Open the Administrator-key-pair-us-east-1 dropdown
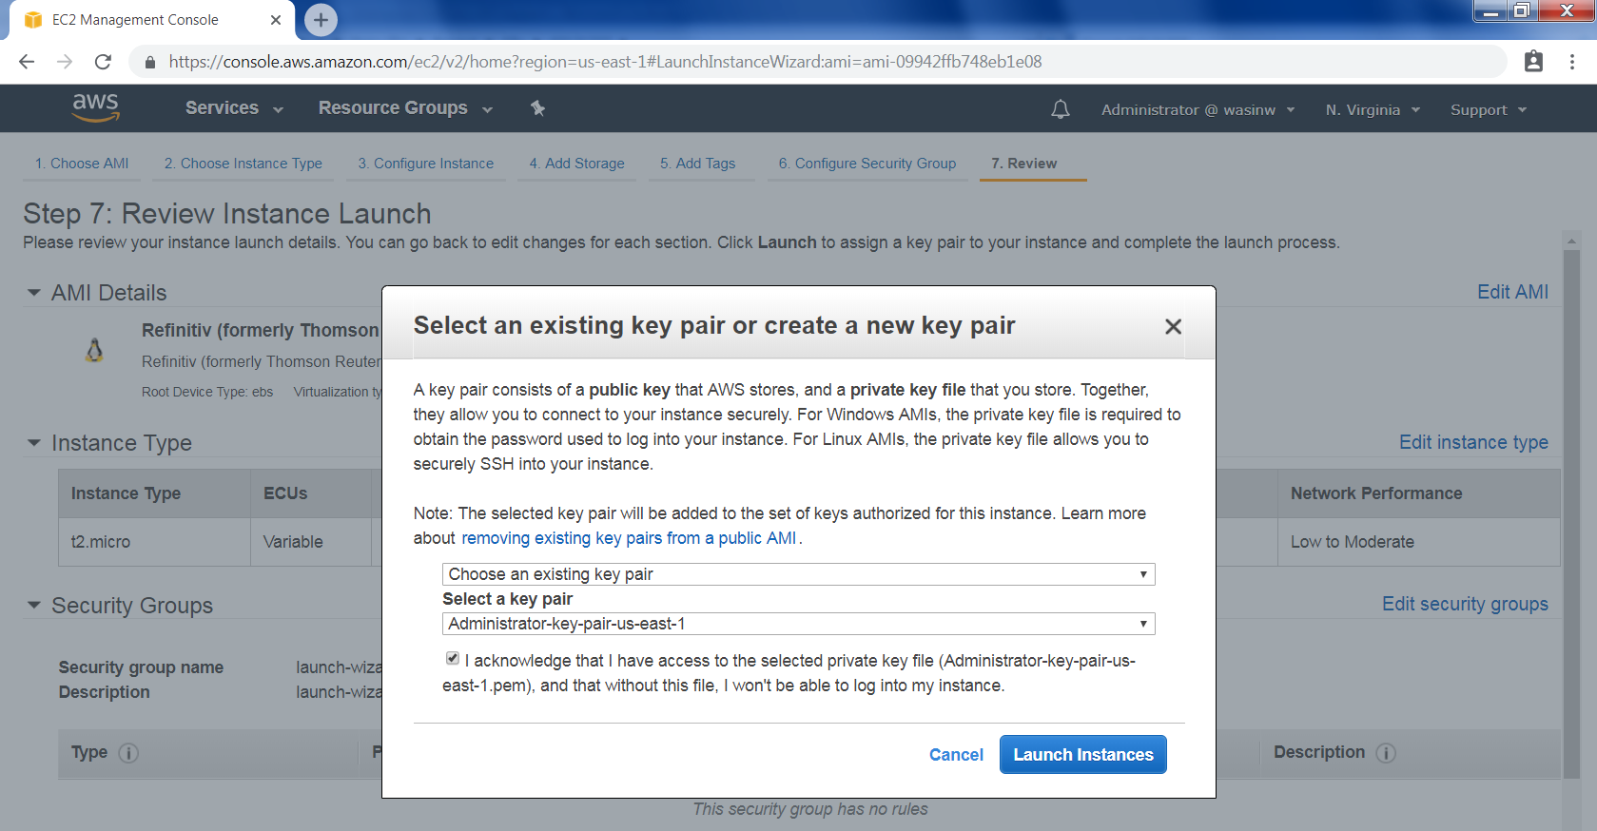The image size is (1597, 831). pos(798,624)
